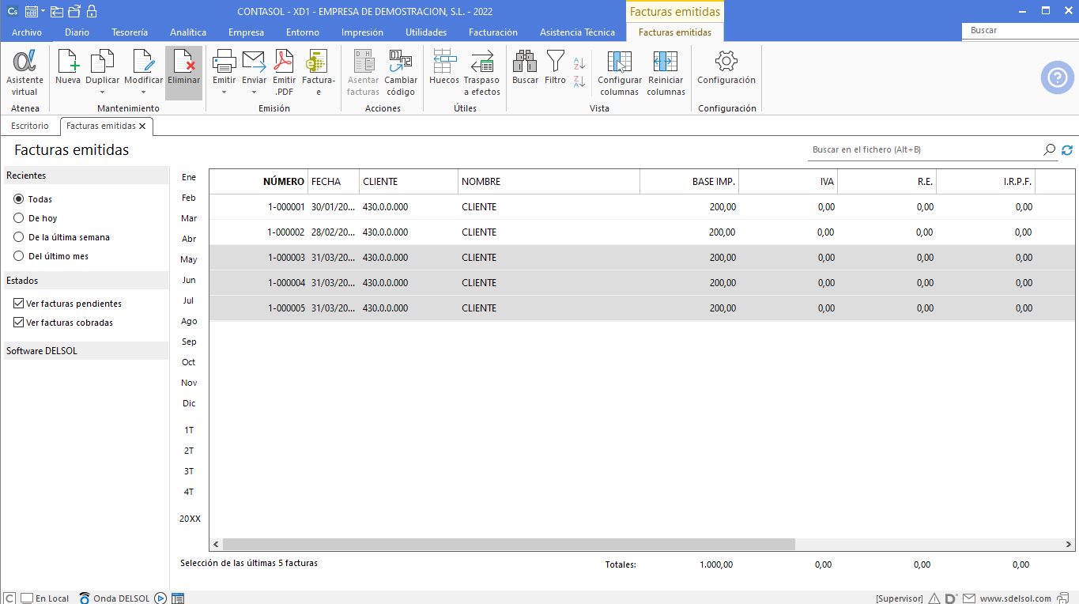Expand the Modificar dropdown arrow
This screenshot has height=604, width=1079.
[x=143, y=92]
